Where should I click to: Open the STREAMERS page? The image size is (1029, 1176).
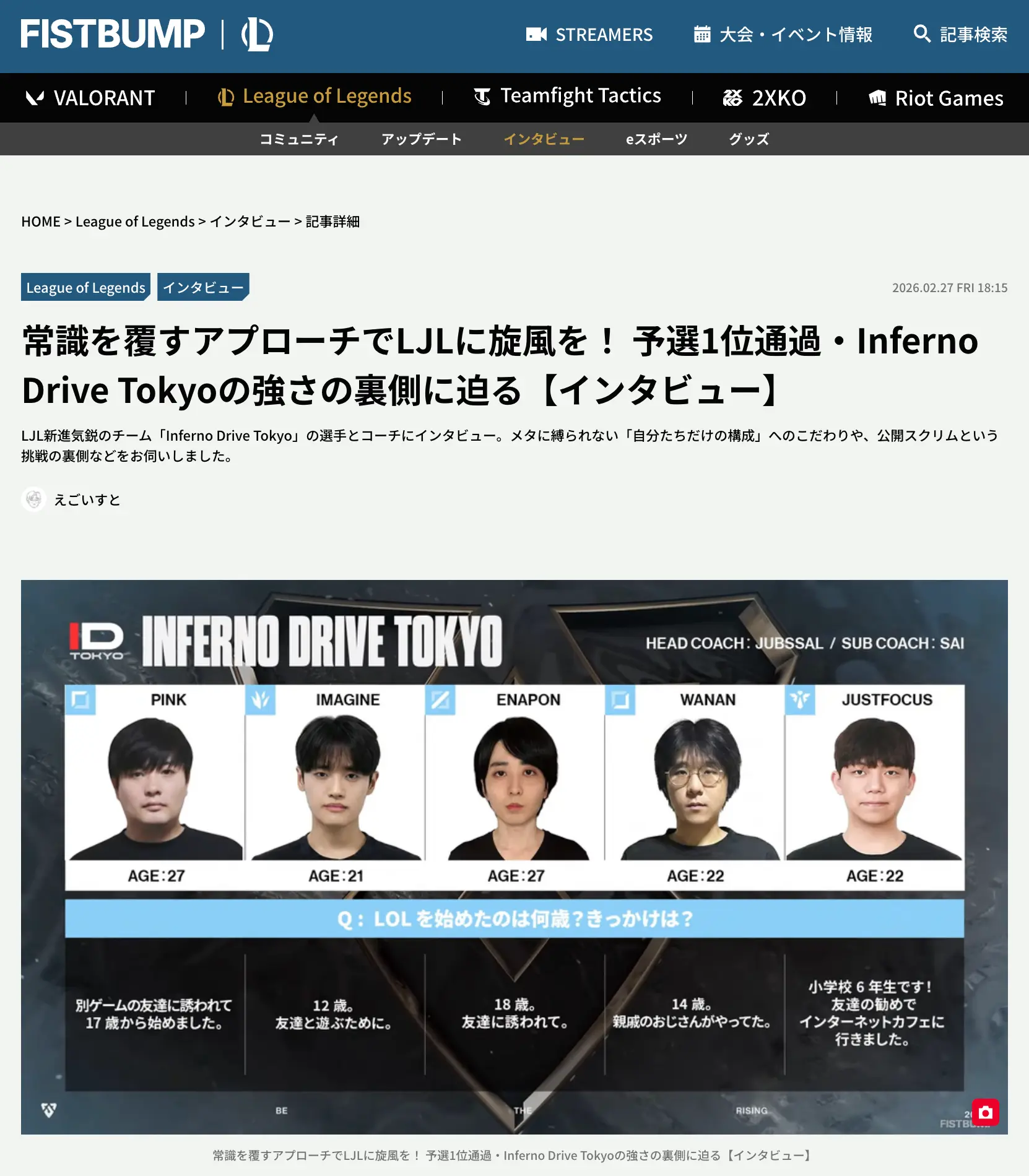pos(589,34)
